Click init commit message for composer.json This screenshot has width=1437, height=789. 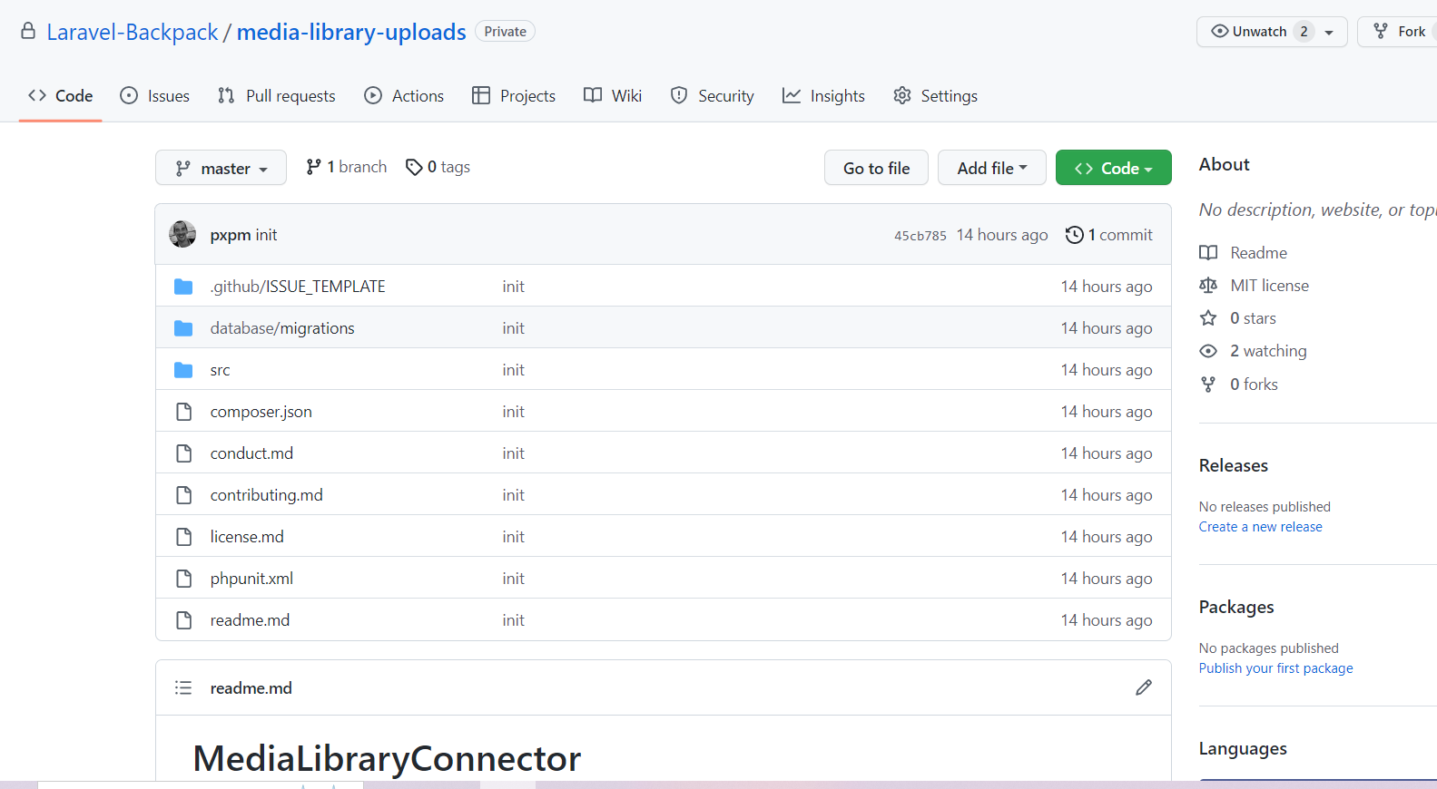coord(514,412)
